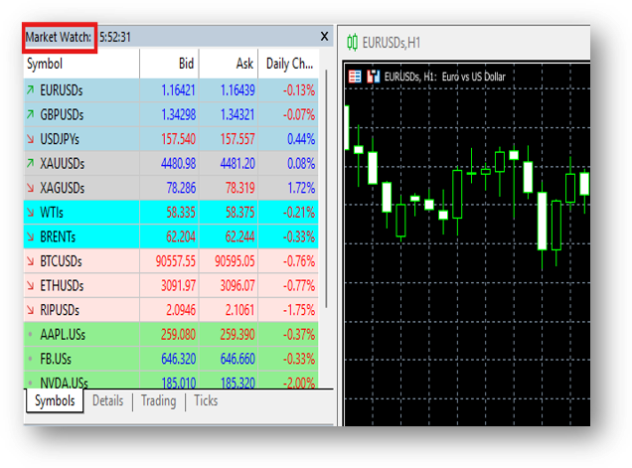Click the Market Watch vertical scrollbar
Screen dimensions: 632x468
click(x=324, y=199)
